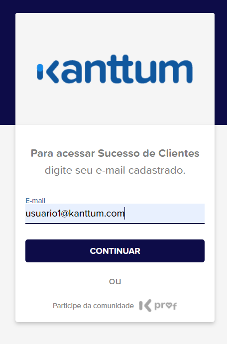Focus the E-mail input field
The height and width of the screenshot is (344, 227).
click(115, 214)
